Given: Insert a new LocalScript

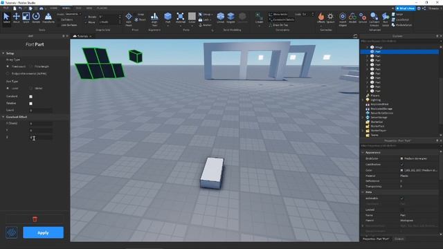Looking at the screenshot, I should click(x=400, y=20).
